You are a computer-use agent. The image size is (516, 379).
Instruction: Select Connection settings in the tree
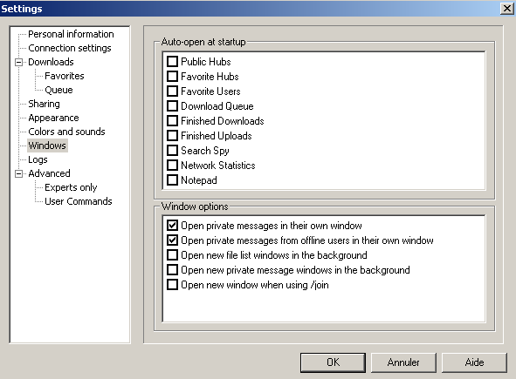click(70, 48)
